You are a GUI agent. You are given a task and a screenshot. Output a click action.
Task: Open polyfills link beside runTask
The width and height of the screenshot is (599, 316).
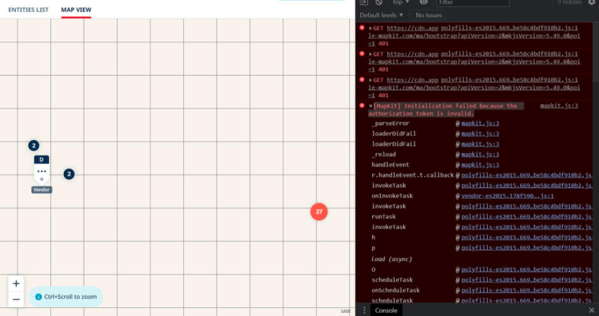coord(527,216)
